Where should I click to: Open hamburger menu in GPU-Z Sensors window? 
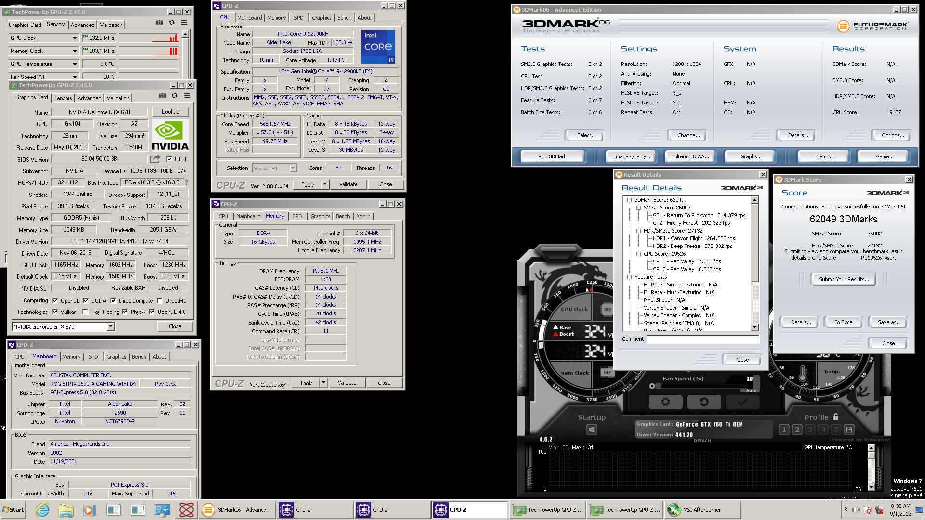[x=184, y=22]
